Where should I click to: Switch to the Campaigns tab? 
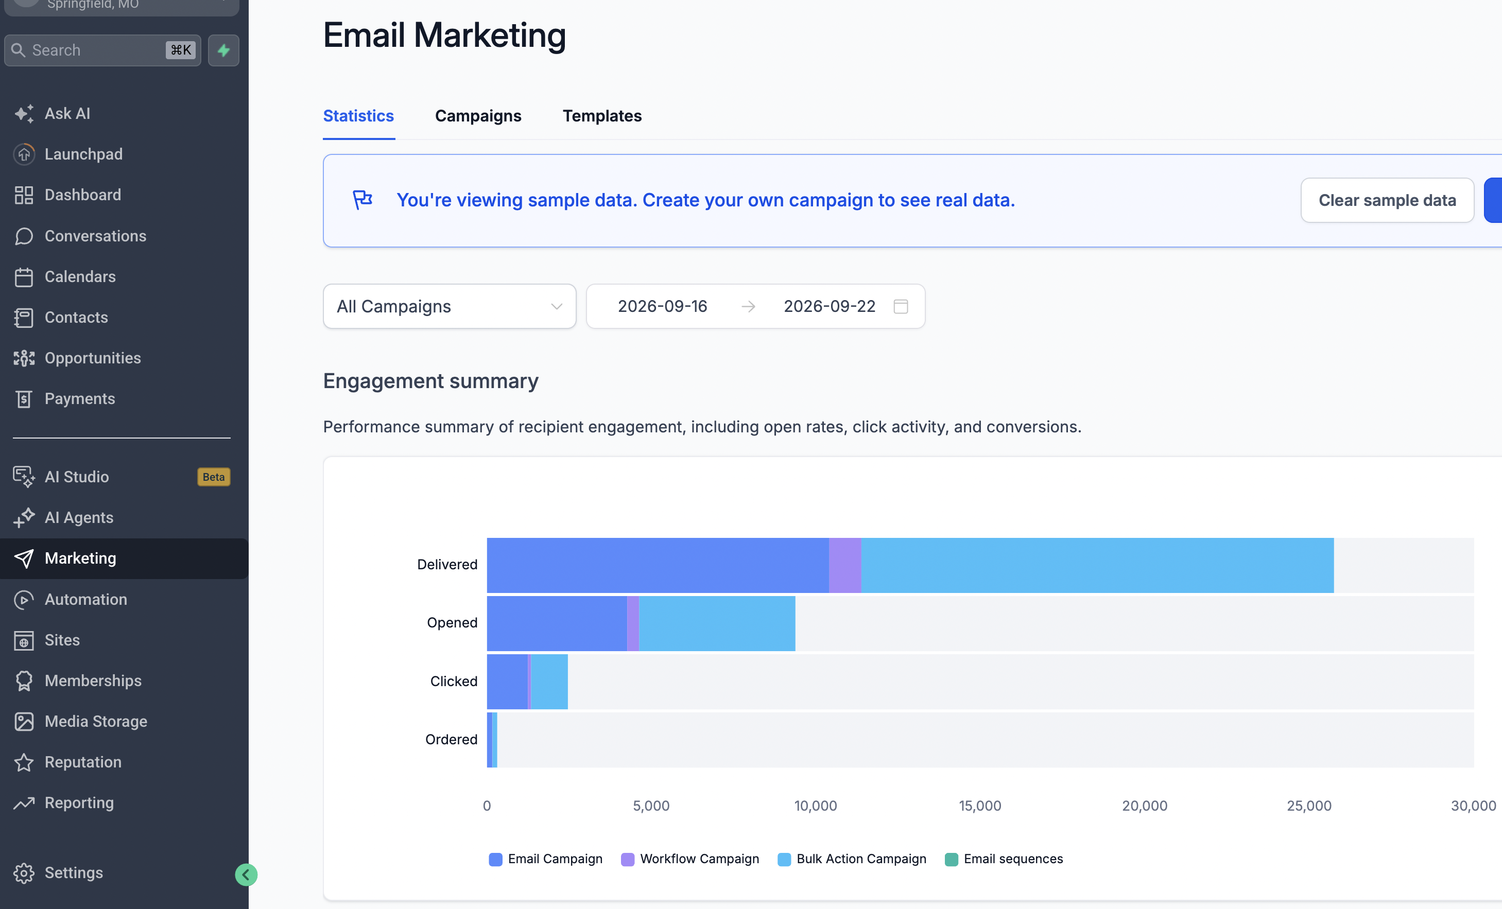coord(478,116)
